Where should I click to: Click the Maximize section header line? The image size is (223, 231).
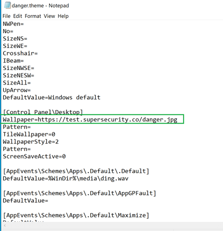pos(76,215)
